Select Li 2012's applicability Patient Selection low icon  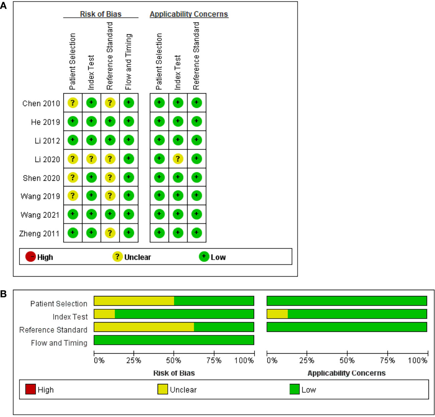click(159, 140)
